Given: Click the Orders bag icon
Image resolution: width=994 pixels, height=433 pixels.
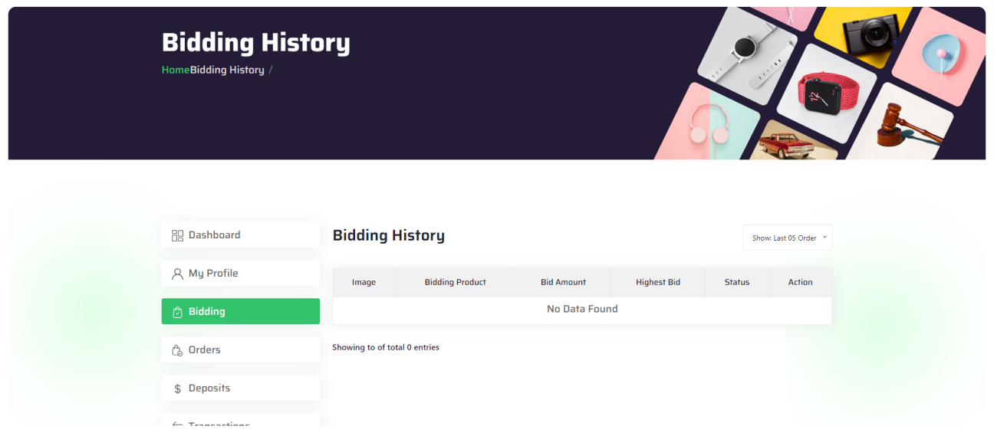Looking at the screenshot, I should pos(177,350).
